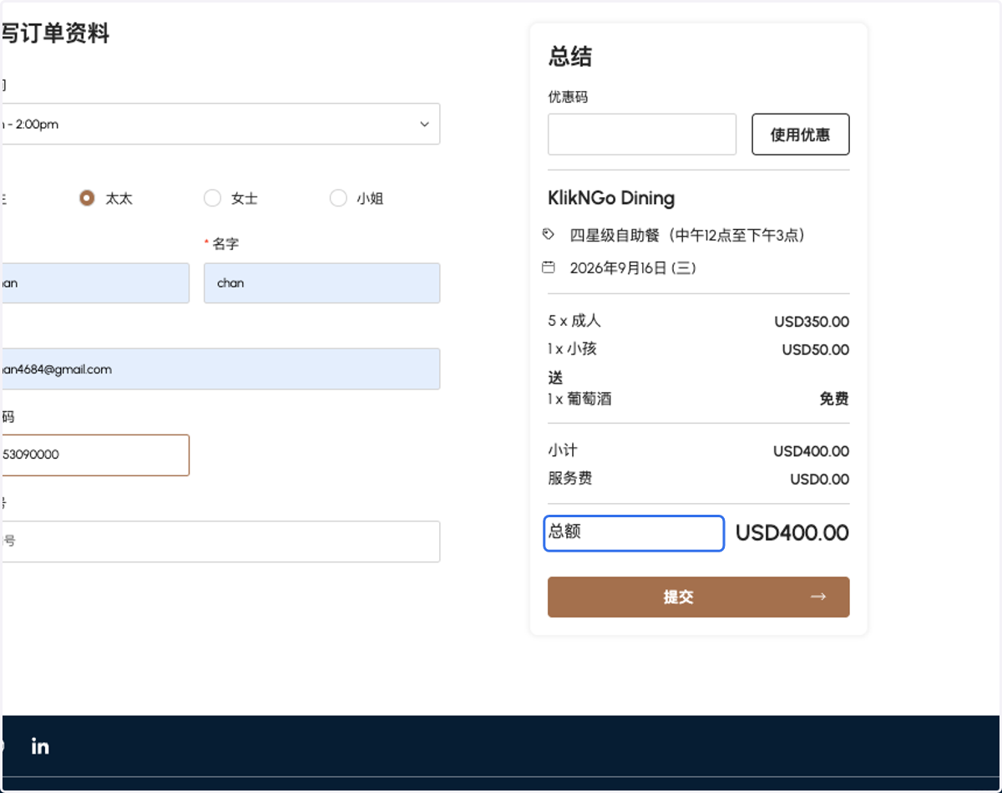1002x793 pixels.
Task: Click the surname field left of 名字
Action: coord(94,283)
